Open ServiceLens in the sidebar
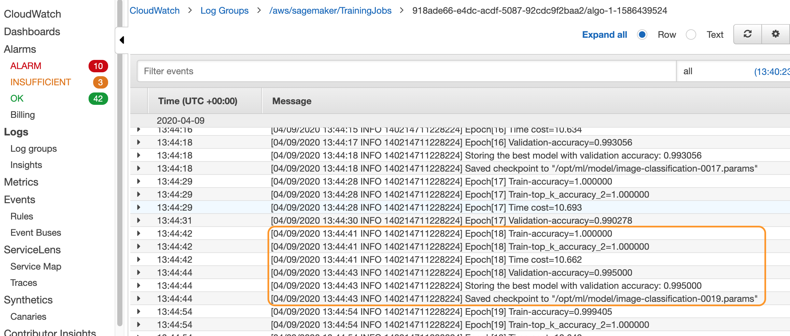The image size is (790, 336). pyautogui.click(x=32, y=250)
